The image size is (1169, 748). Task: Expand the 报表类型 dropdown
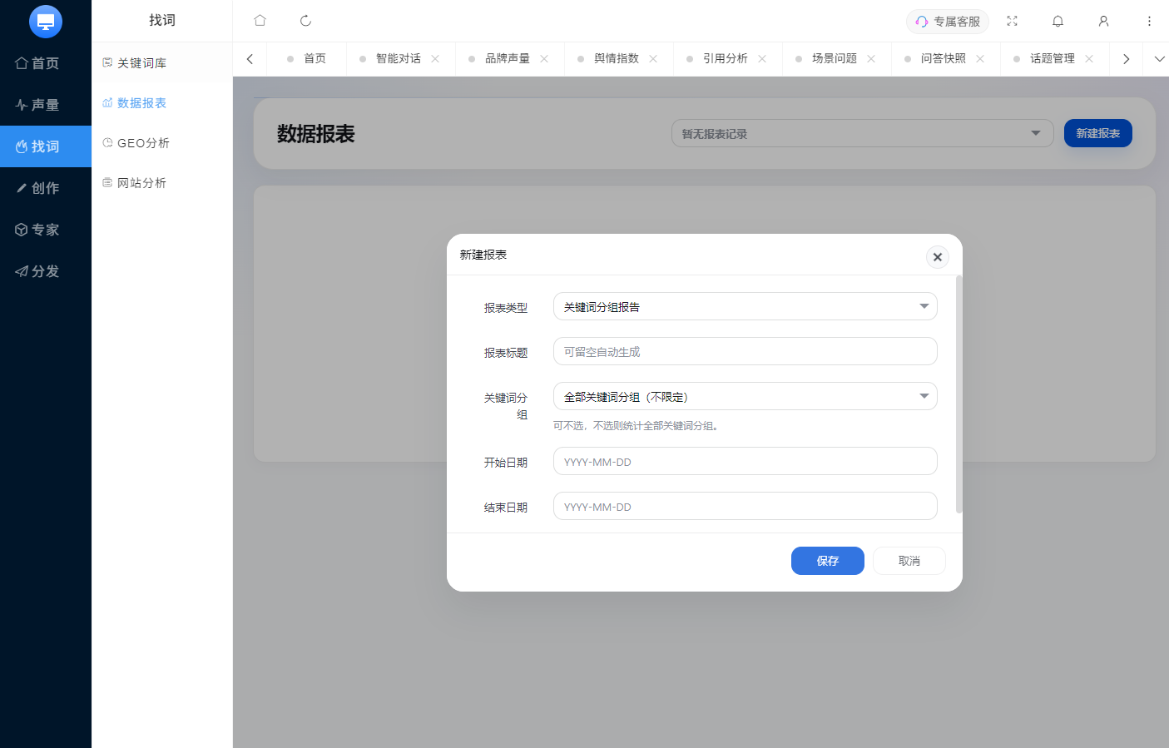745,307
